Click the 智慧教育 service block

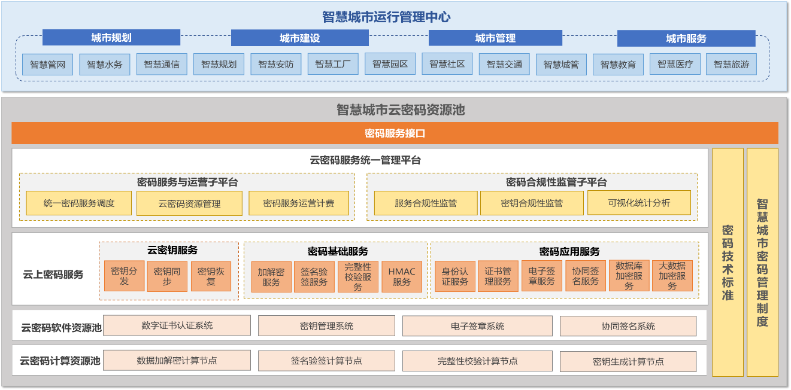click(x=619, y=63)
